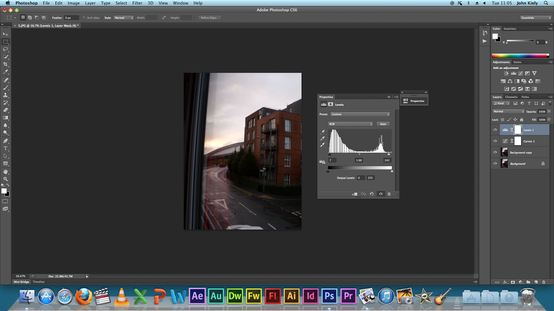554x311 pixels.
Task: Select the Zoom tool in the toolbox
Action: 6,179
